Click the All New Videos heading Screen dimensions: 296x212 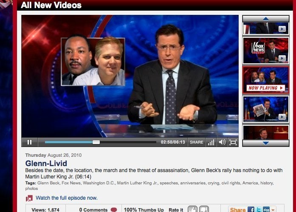[51, 5]
